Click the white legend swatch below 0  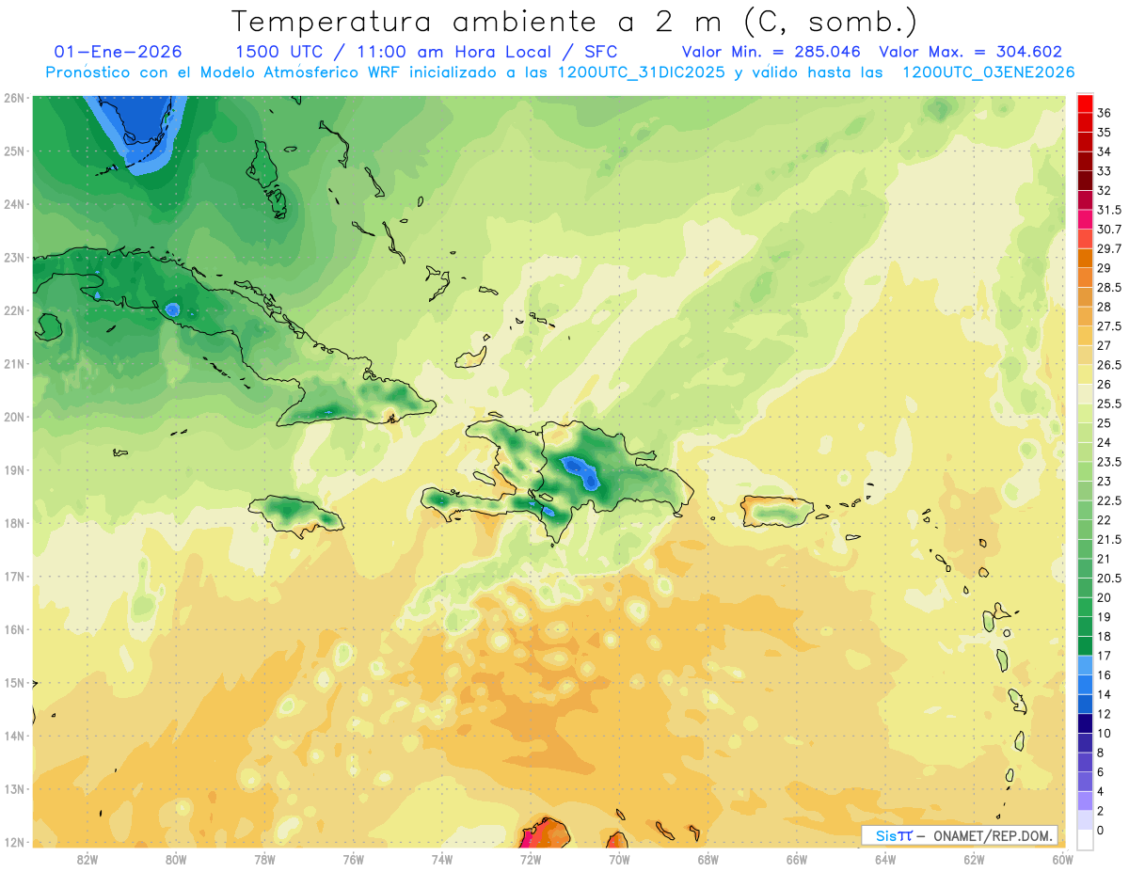tap(1084, 840)
